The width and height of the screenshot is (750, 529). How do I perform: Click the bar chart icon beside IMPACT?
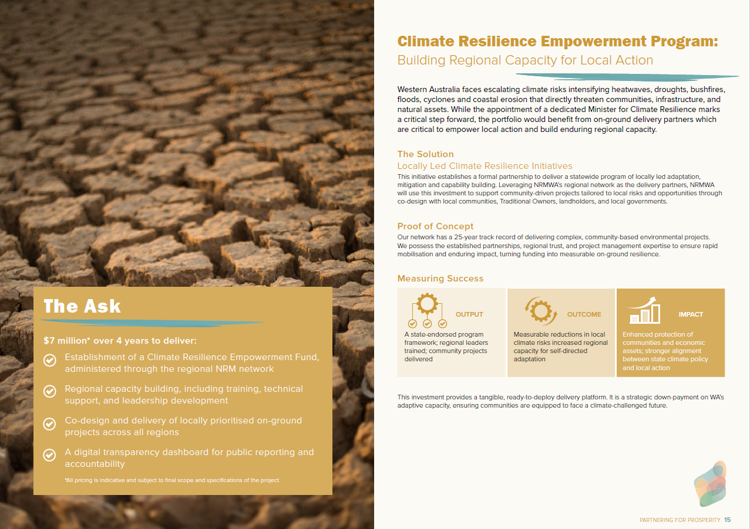point(644,310)
